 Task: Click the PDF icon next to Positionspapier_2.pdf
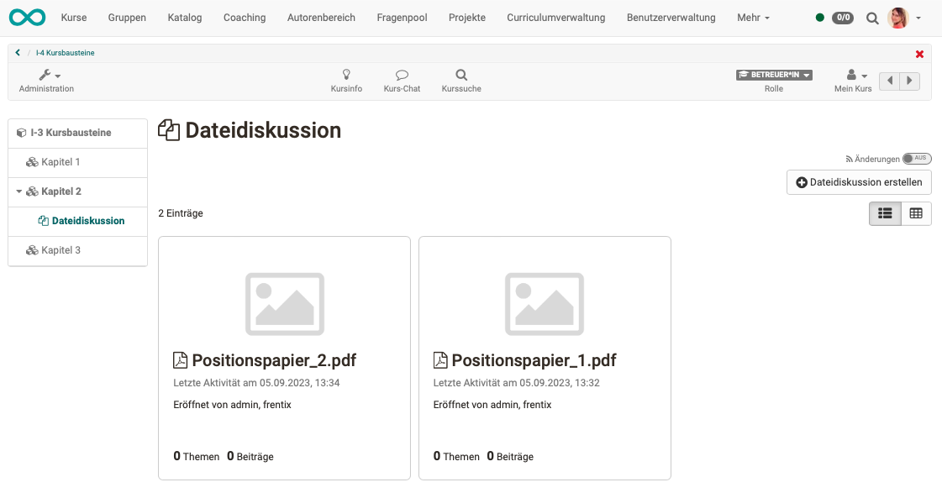point(180,359)
